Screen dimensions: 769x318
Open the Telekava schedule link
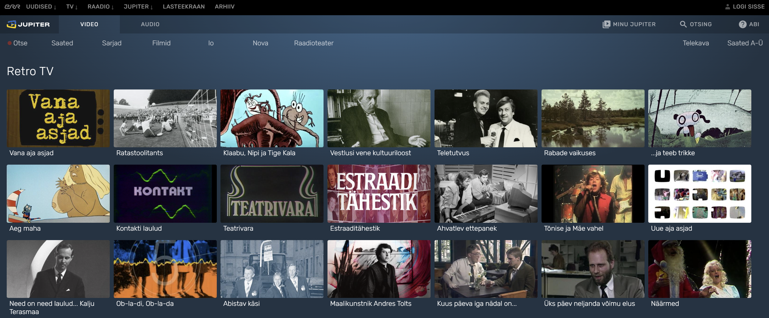[x=696, y=43]
